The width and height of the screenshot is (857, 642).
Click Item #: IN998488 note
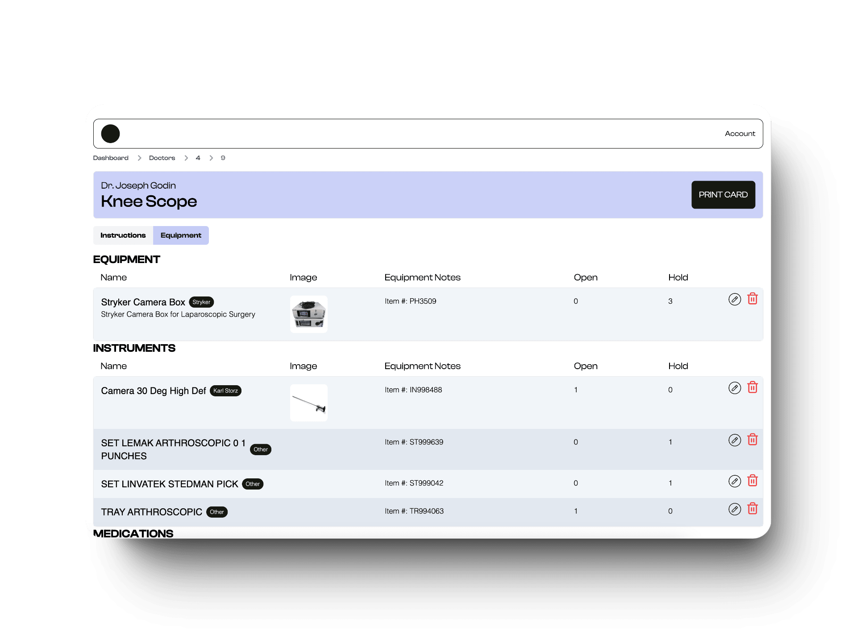click(413, 390)
